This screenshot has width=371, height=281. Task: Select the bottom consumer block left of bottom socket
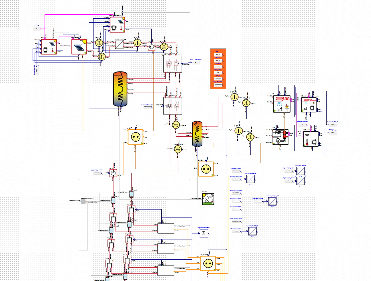coord(166,271)
